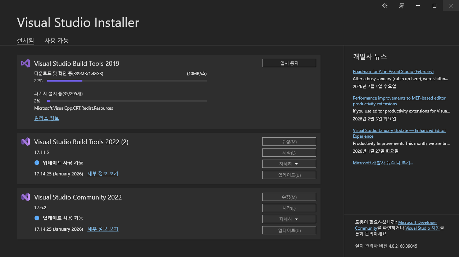The height and width of the screenshot is (257, 459).
Task: Expand 자세히 dropdown for Community 2022
Action: [289, 219]
